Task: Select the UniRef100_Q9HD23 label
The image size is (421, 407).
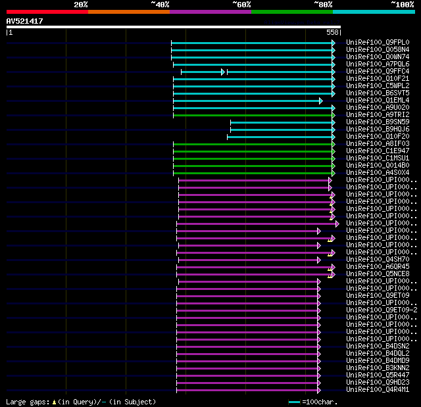Action: tap(378, 383)
